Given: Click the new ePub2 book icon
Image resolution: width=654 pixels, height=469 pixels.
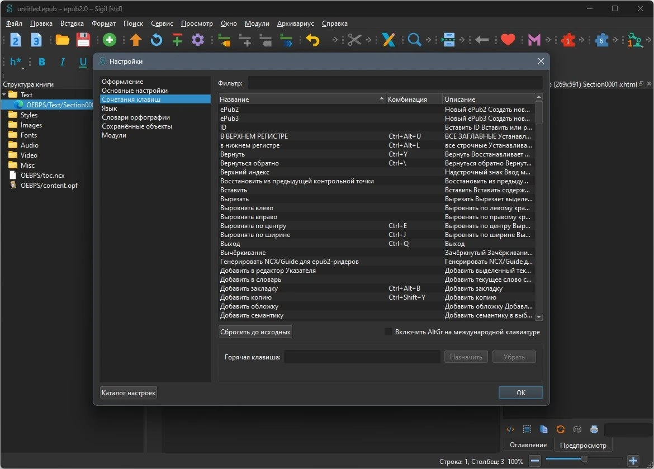Looking at the screenshot, I should tap(16, 40).
